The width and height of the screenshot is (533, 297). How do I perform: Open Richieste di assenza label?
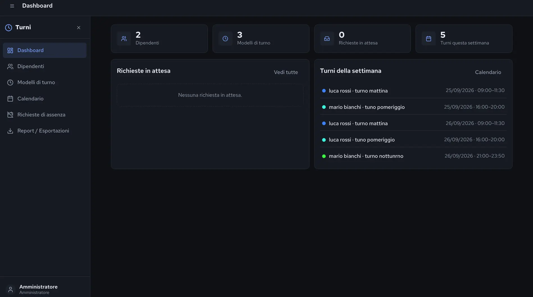pos(41,115)
